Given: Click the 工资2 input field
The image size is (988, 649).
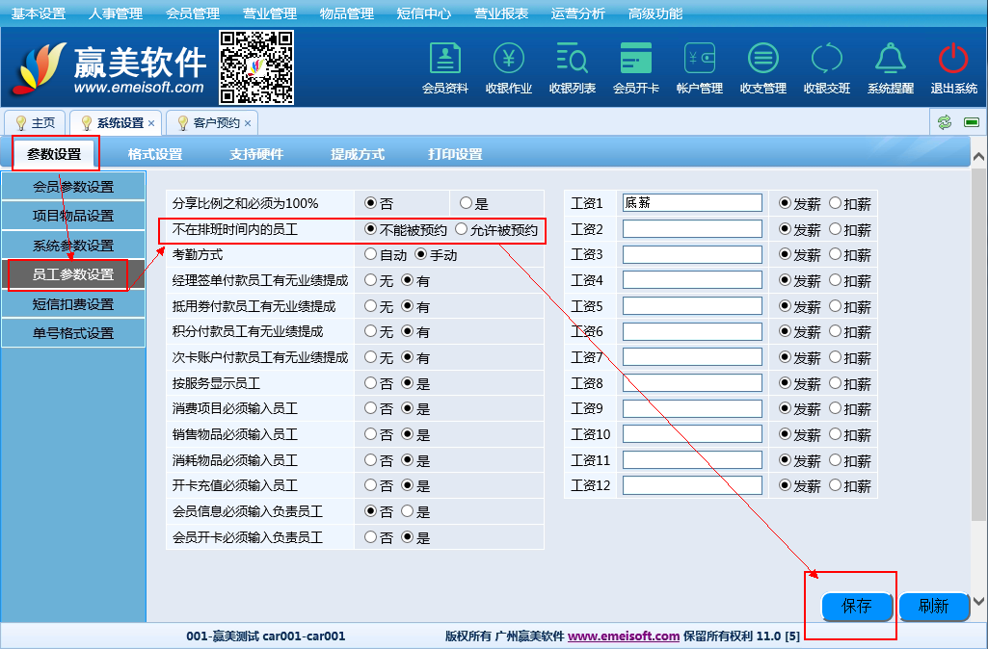Looking at the screenshot, I should (692, 229).
